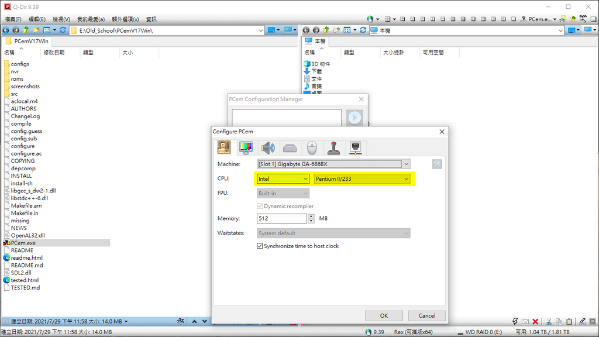Click the zoom magnifier toolbar icon
The image size is (599, 337).
(x=583, y=18)
